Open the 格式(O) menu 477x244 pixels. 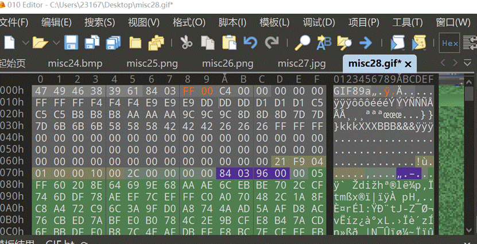[189, 22]
